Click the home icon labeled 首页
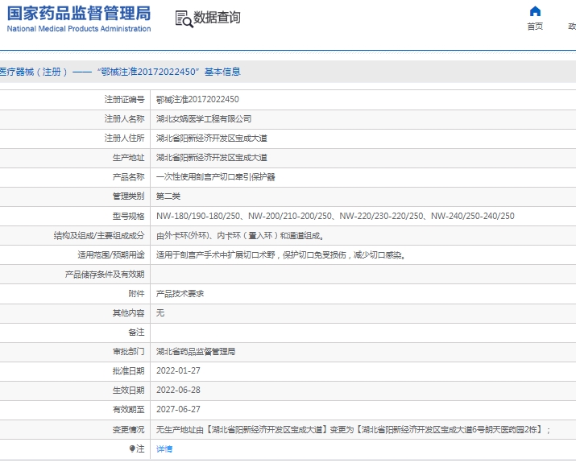 (535, 11)
